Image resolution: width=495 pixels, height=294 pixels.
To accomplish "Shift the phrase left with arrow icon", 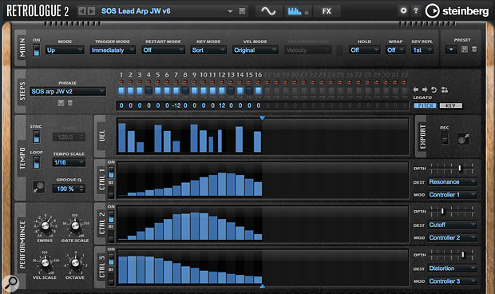I will pos(416,89).
